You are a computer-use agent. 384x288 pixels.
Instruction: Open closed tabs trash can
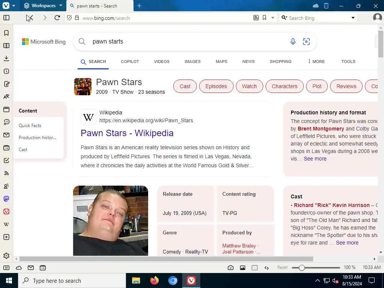tap(326, 6)
